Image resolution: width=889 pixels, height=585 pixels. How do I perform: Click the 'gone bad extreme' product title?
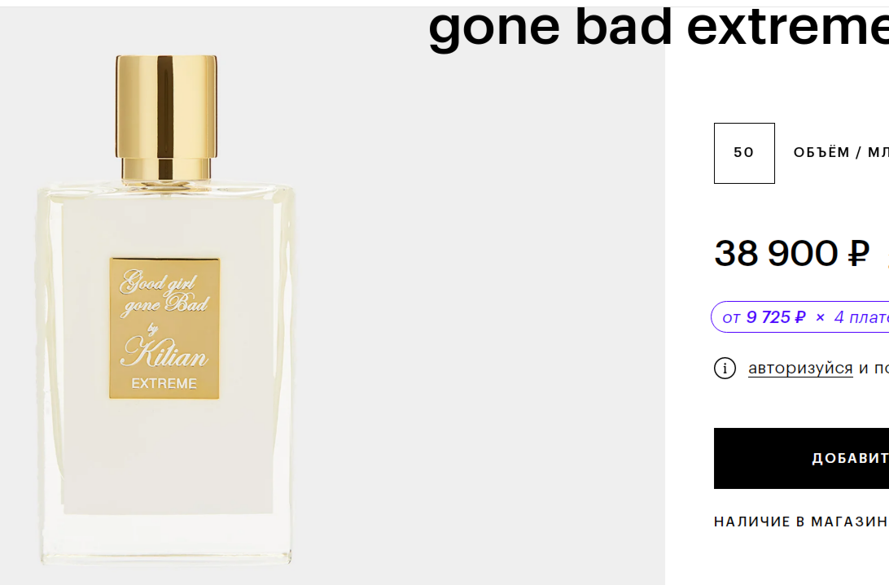pos(659,27)
